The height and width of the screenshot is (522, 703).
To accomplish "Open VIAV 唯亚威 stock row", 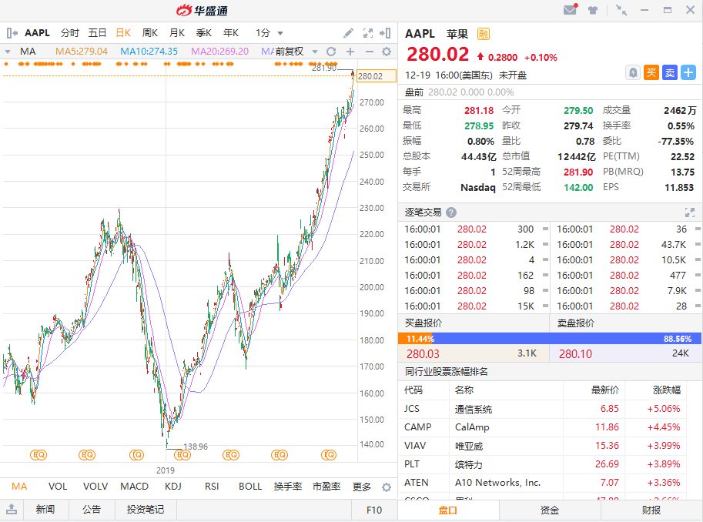I will [x=543, y=445].
